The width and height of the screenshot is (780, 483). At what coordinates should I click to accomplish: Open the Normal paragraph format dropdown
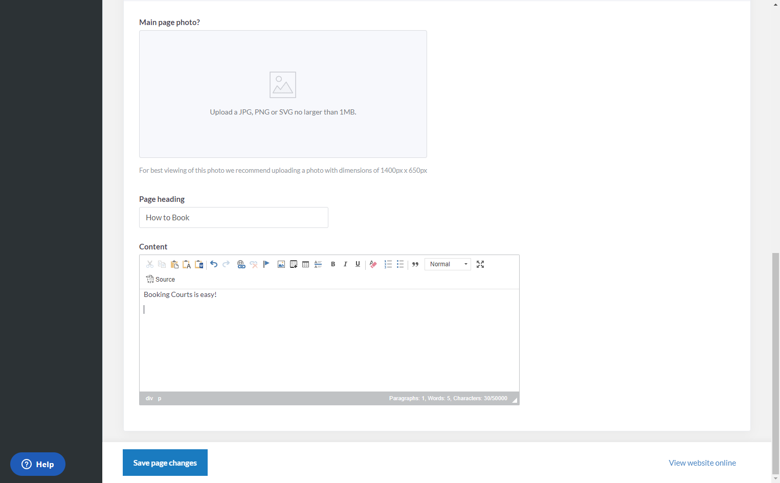coord(448,264)
